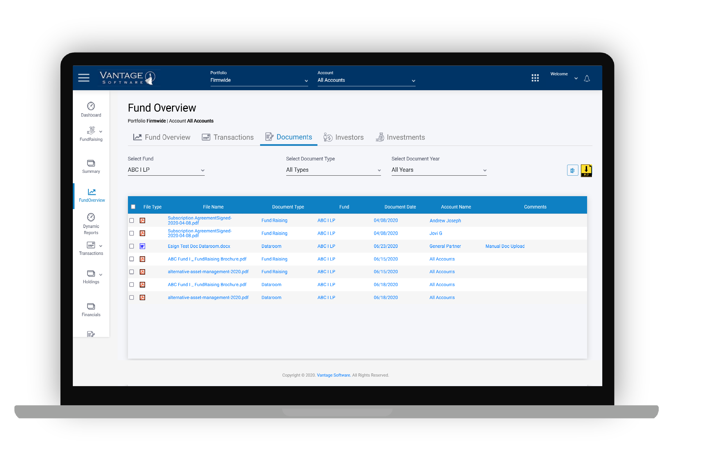Export the document list to Excel
This screenshot has width=717, height=471.
tap(572, 170)
